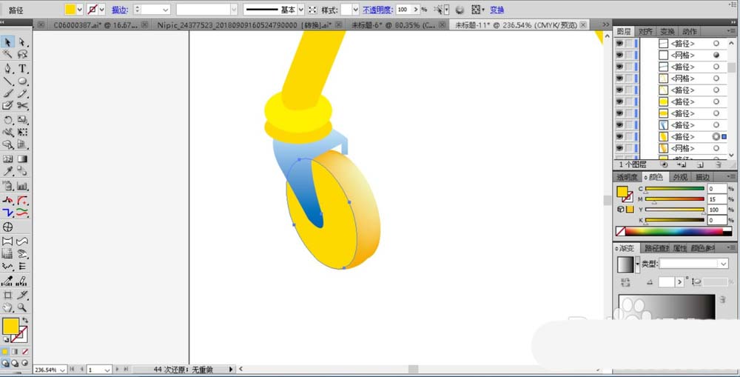Toggle eye of topmost <路径> layer row
The height and width of the screenshot is (377, 740).
619,43
